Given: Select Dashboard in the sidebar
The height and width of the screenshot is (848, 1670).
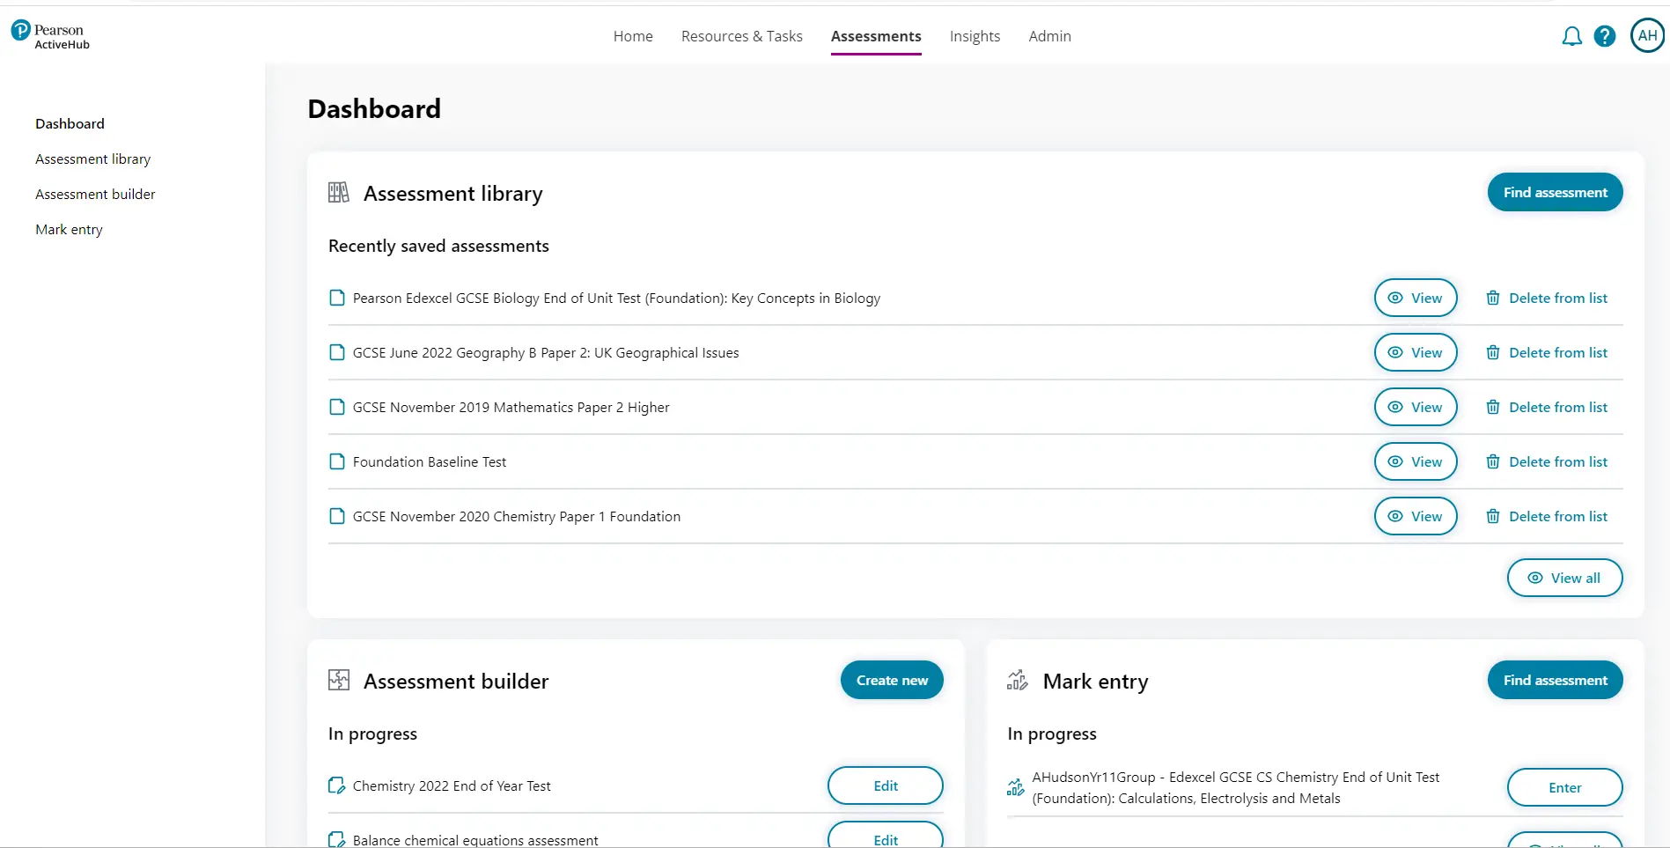Looking at the screenshot, I should [70, 123].
